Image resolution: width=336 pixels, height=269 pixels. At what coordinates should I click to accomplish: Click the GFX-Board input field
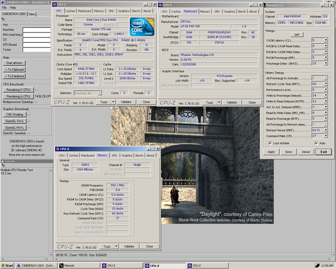click(37, 45)
